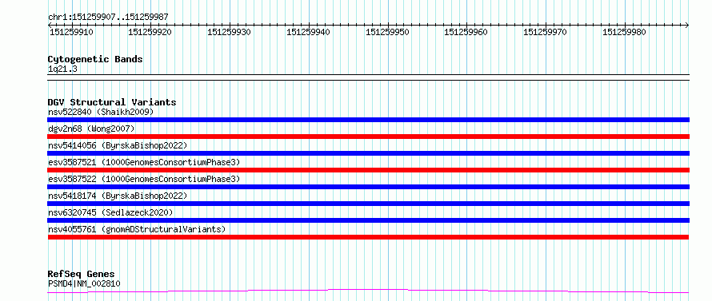Click ruler position 151259970

coord(546,33)
